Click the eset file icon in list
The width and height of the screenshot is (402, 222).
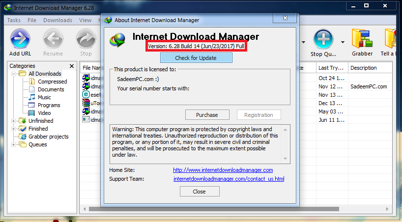pyautogui.click(x=86, y=95)
